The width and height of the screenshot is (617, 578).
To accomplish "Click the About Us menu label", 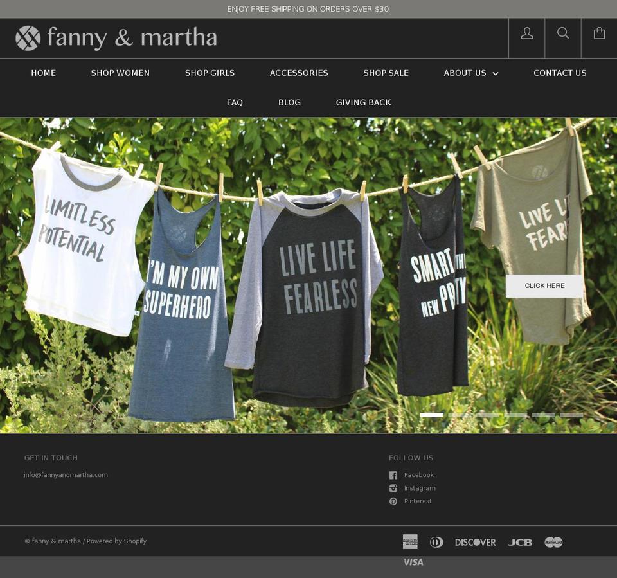I will tap(465, 73).
